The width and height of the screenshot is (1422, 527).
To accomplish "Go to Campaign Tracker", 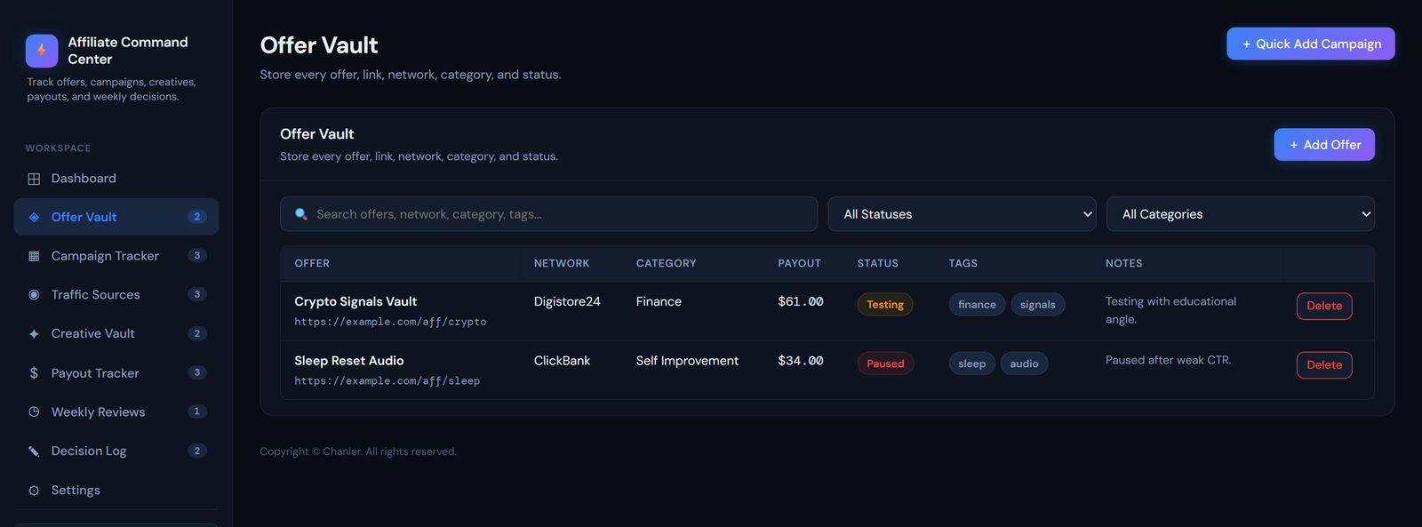I will [116, 256].
